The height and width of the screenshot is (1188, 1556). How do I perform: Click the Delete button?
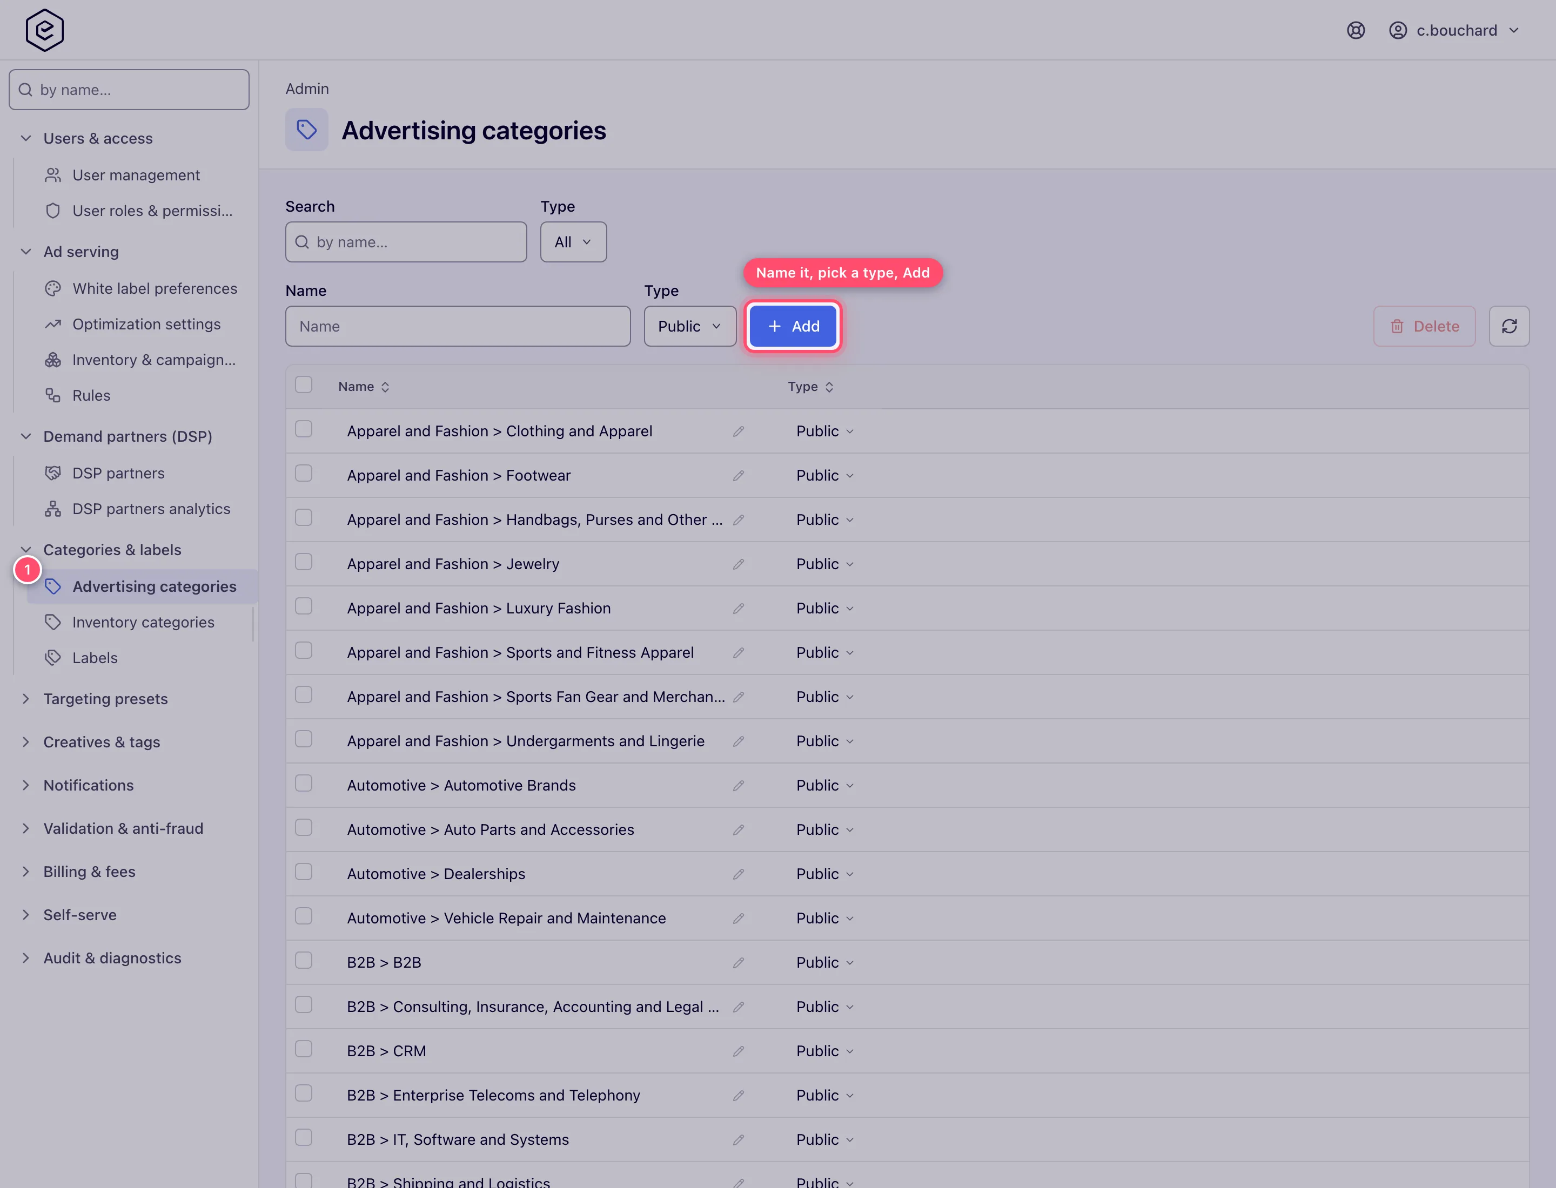click(x=1424, y=326)
